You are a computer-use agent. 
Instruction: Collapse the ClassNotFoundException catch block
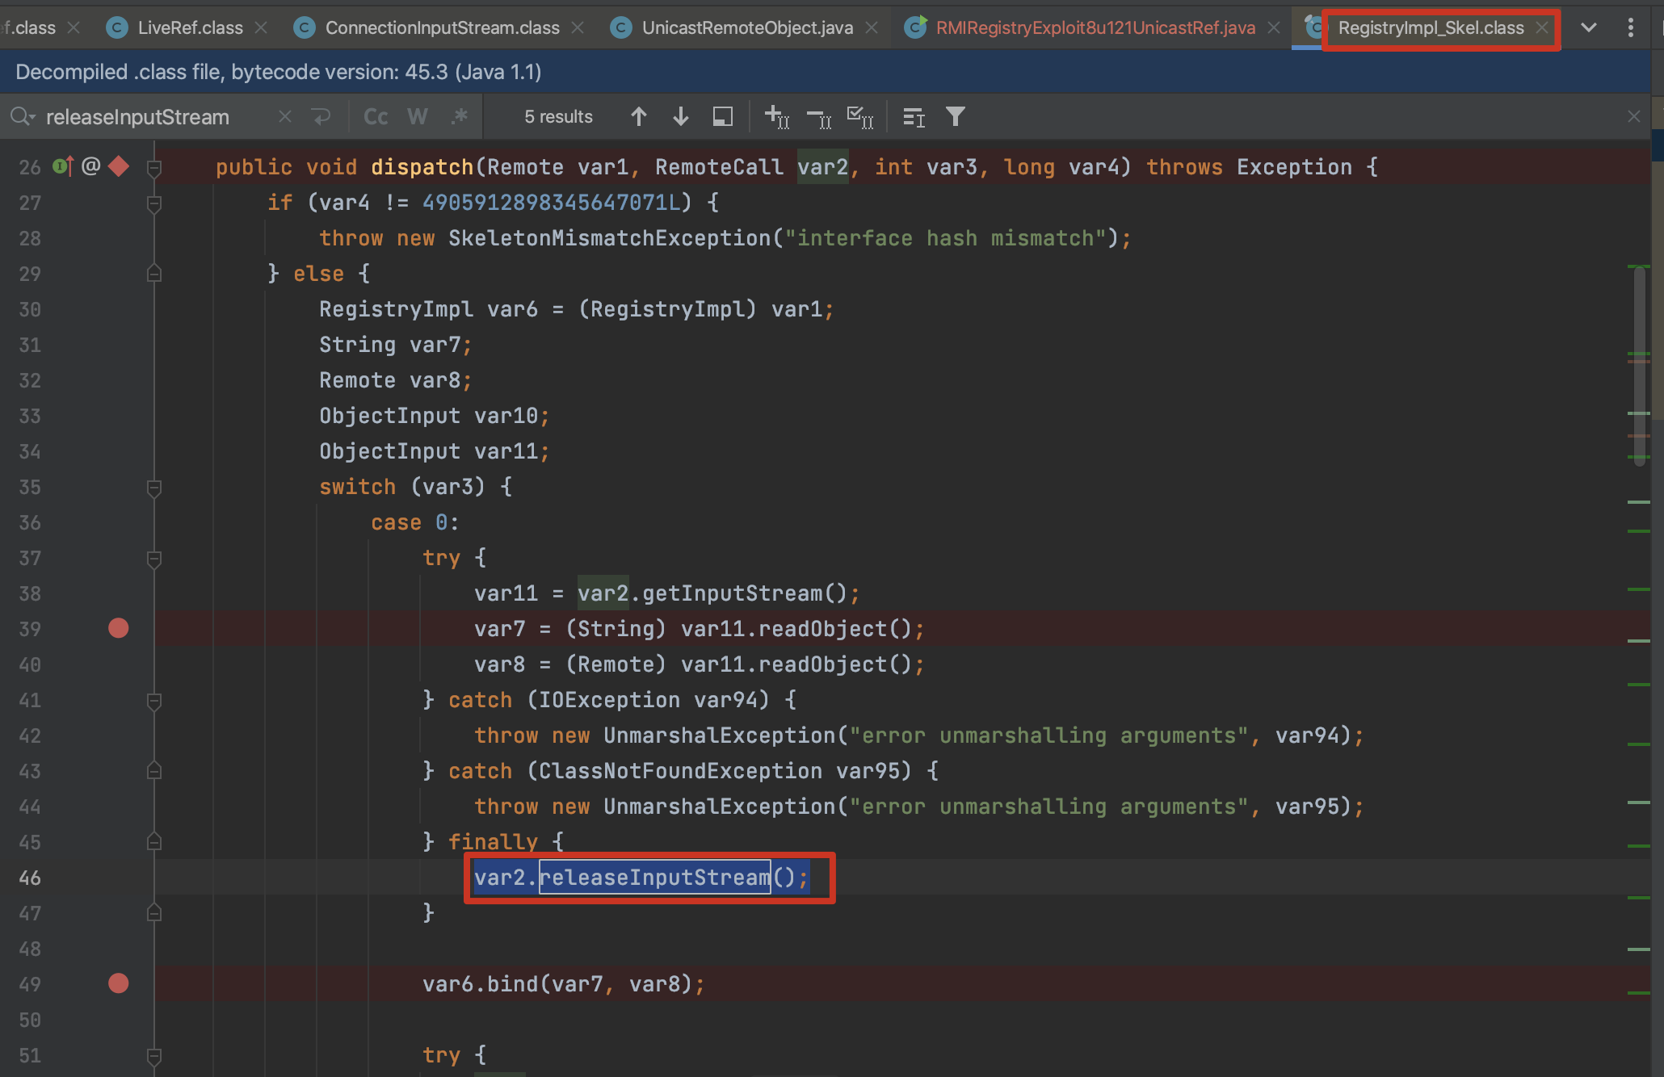coord(154,771)
